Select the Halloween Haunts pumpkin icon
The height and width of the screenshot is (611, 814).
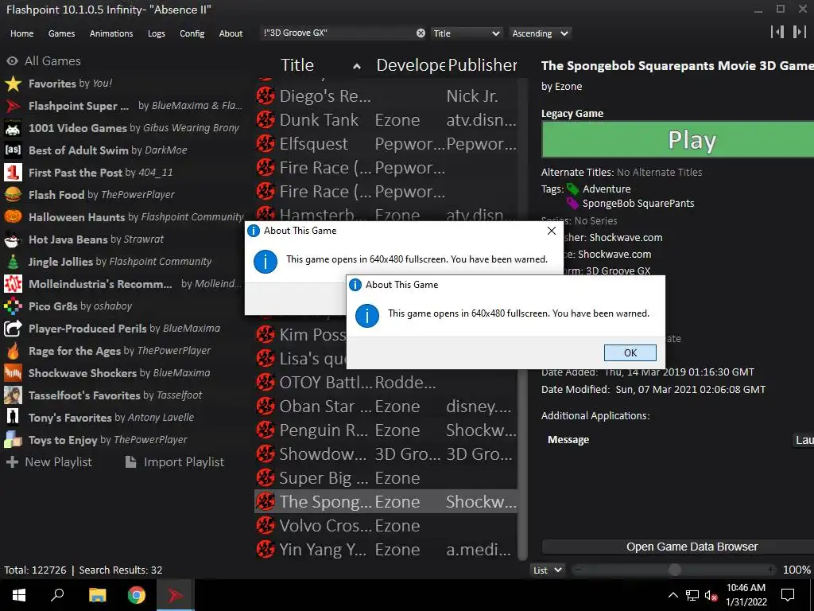coord(13,217)
